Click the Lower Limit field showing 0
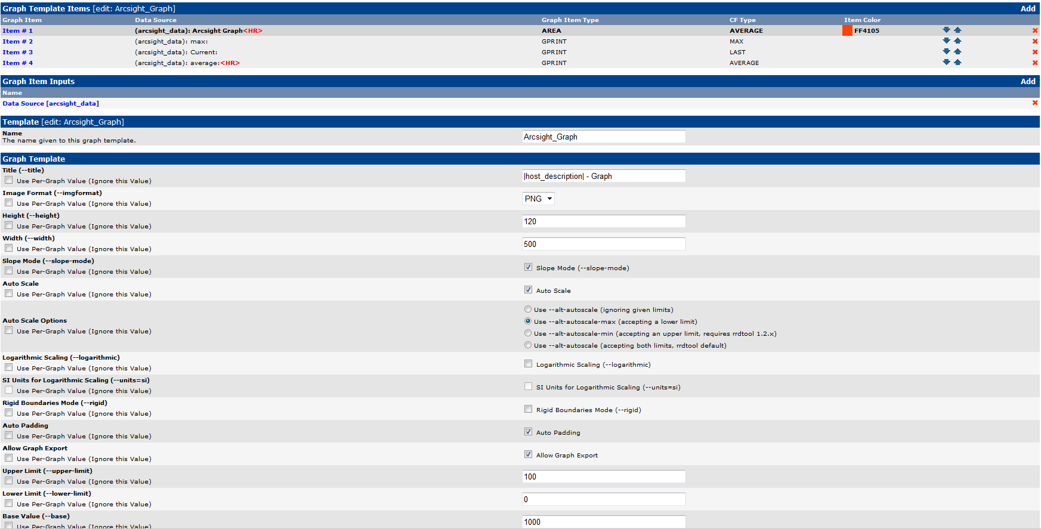Viewport: 1041px width, 529px height. point(604,499)
